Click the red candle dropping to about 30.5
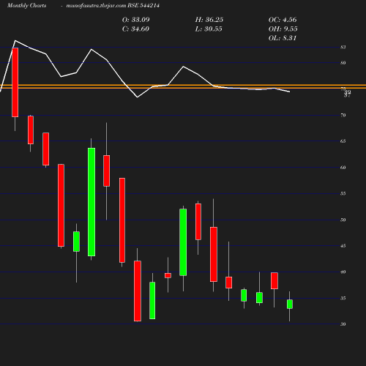Image resolution: width=366 pixels, height=366 pixels. (x=138, y=291)
